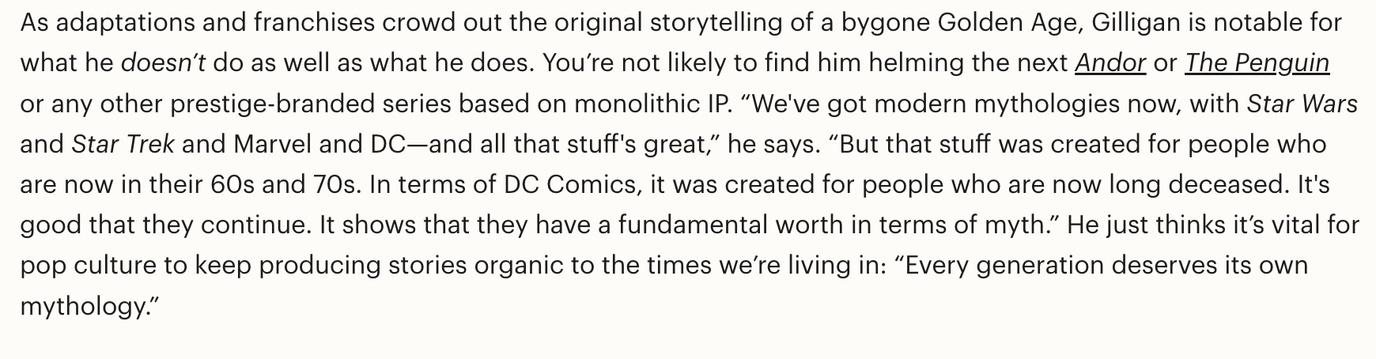Open The Penguin link
This screenshot has width=1376, height=359.
pos(1257,62)
